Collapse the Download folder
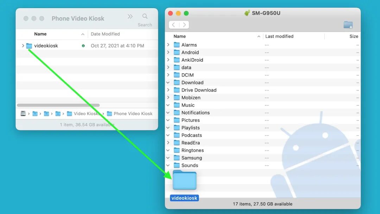 [x=168, y=82]
